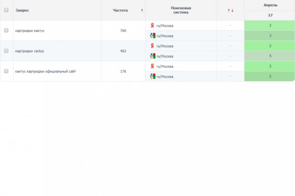Click the position 5 cell for картриджи cactus

pos(270,56)
